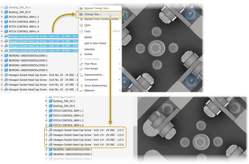Choose Measure menu entry
The width and height of the screenshot is (249, 164).
[x=89, y=91]
